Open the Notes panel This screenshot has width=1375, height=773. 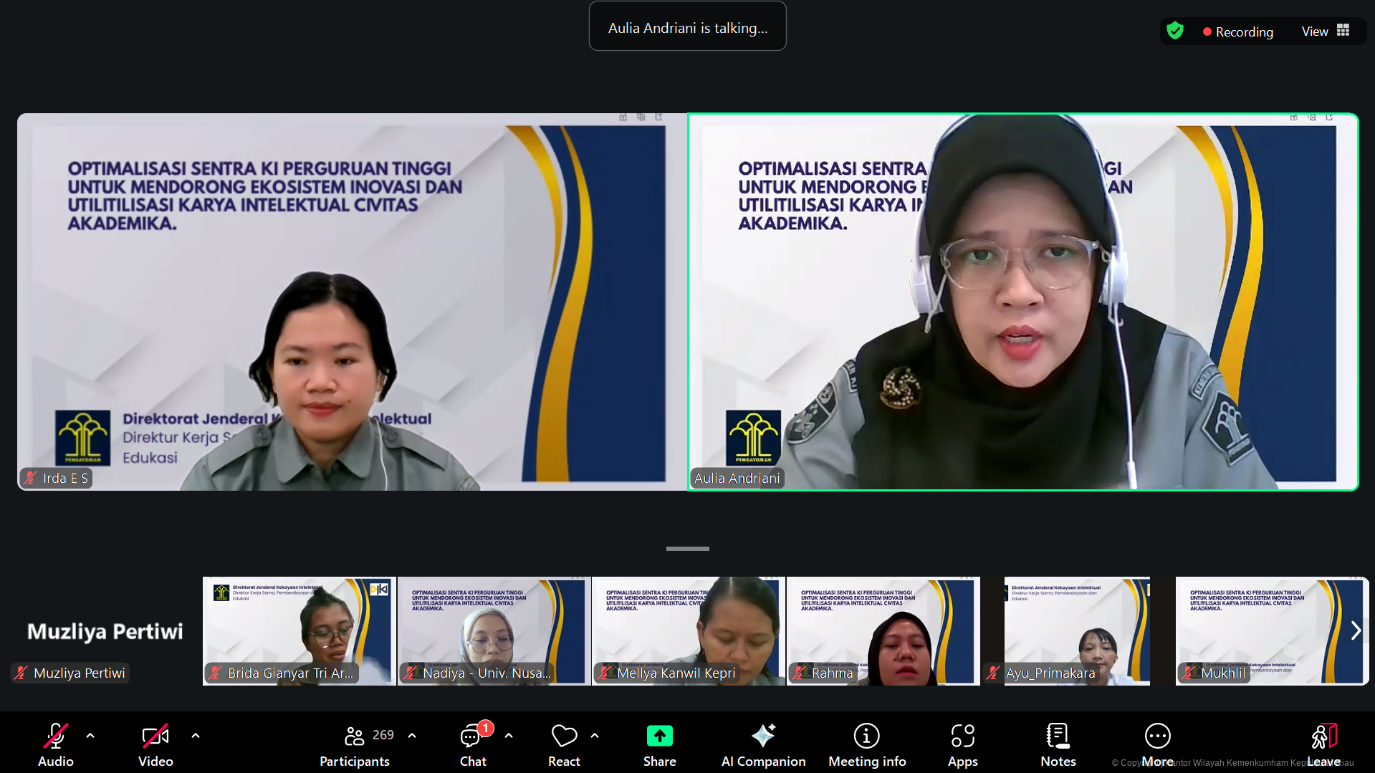coord(1058,744)
